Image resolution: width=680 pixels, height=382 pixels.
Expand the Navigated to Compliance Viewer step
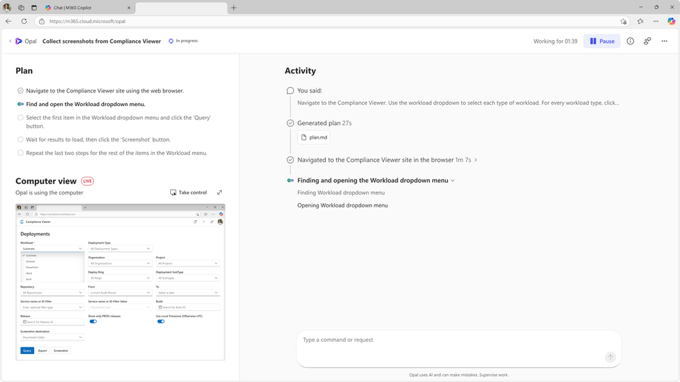click(476, 160)
